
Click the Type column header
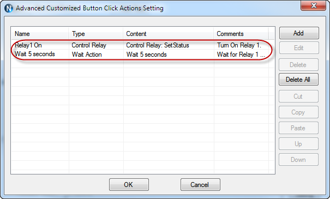click(96, 34)
